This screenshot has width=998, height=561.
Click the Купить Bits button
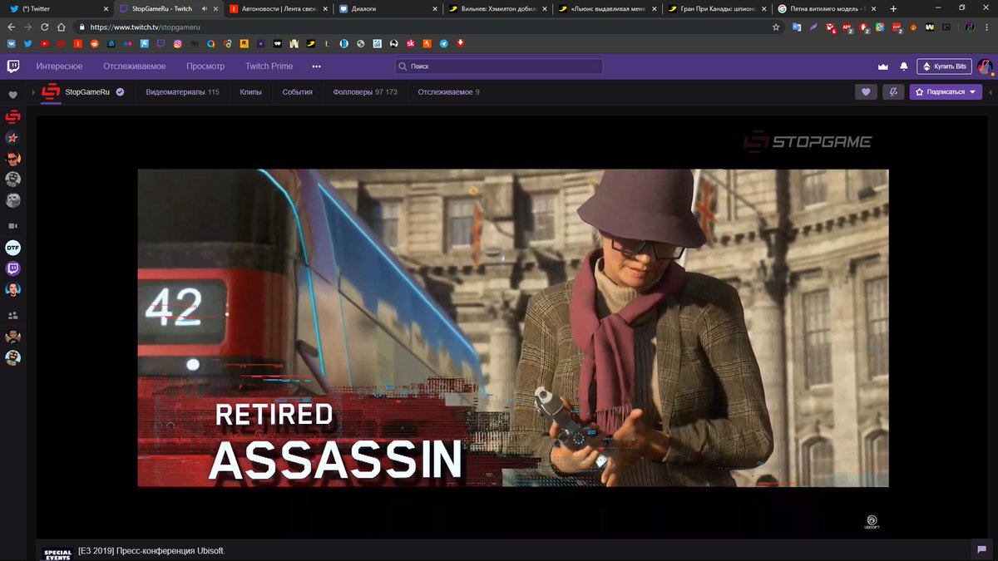coord(944,66)
